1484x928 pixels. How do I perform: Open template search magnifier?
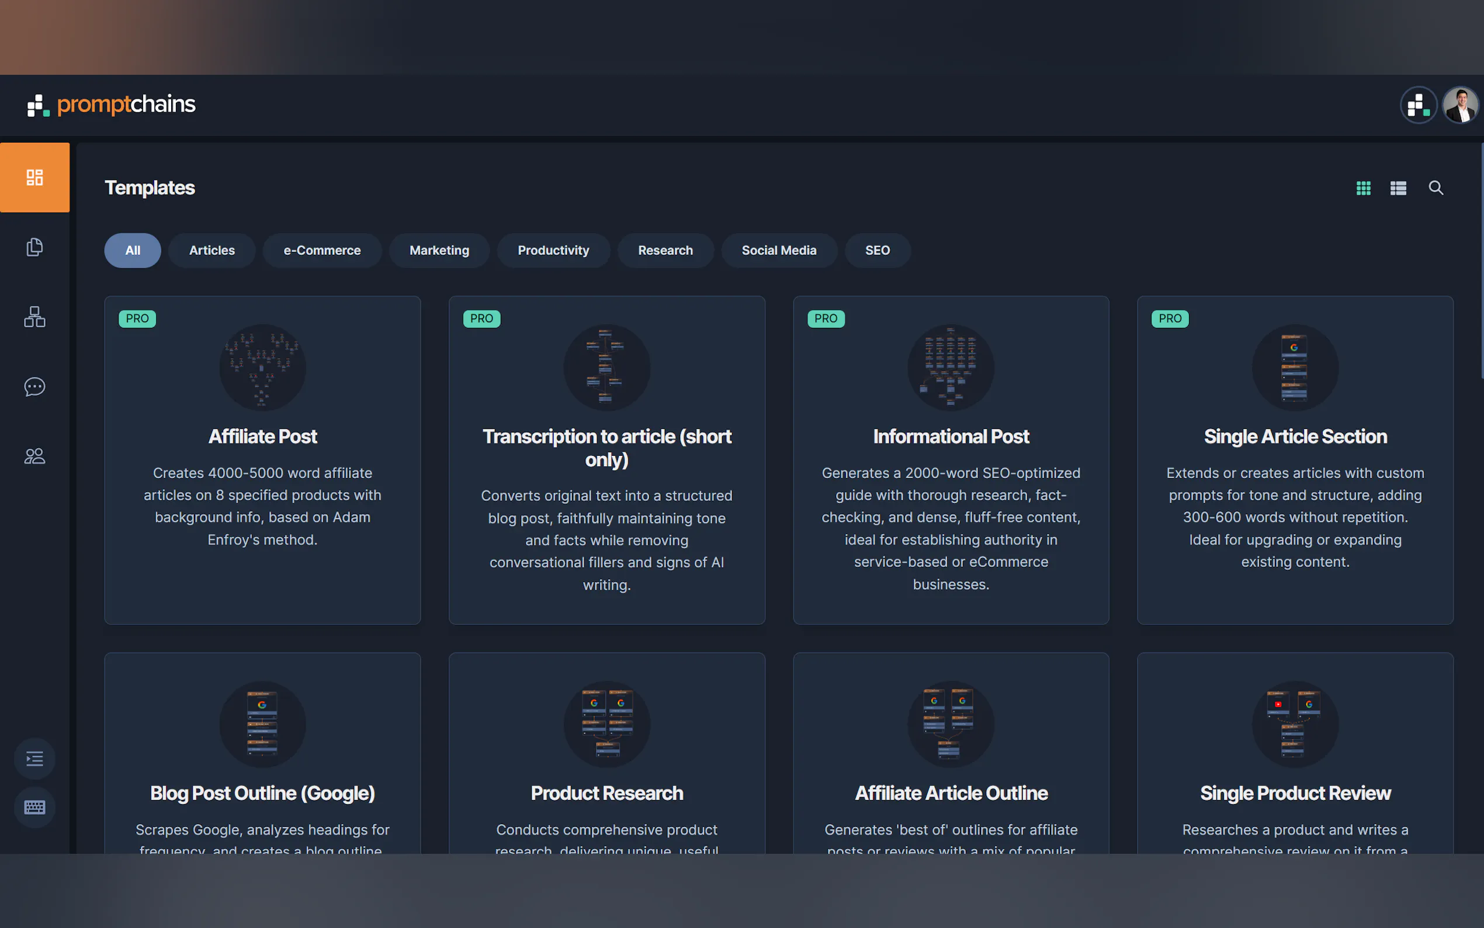click(x=1436, y=188)
